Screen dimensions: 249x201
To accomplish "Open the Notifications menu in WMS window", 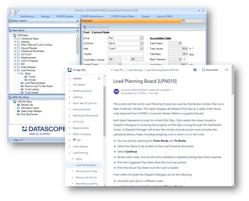I will tap(27, 16).
